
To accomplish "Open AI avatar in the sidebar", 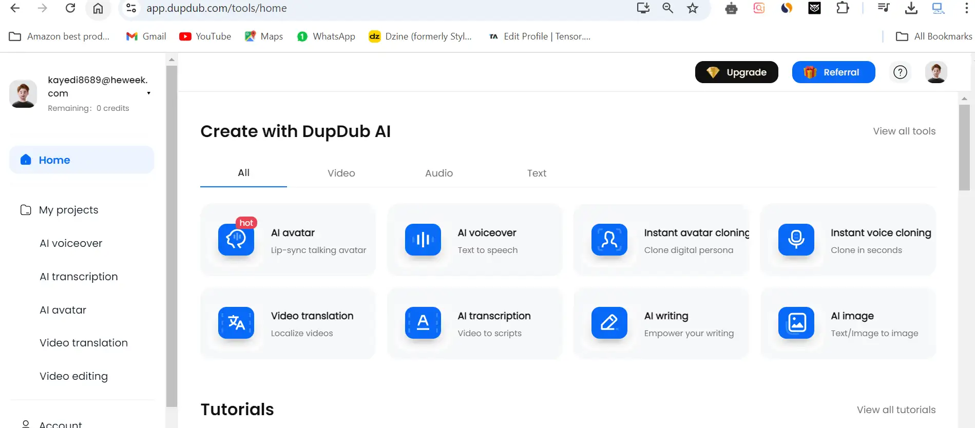I will pos(63,310).
